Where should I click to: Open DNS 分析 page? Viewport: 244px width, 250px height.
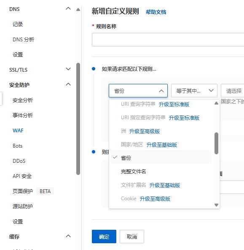coord(24,40)
